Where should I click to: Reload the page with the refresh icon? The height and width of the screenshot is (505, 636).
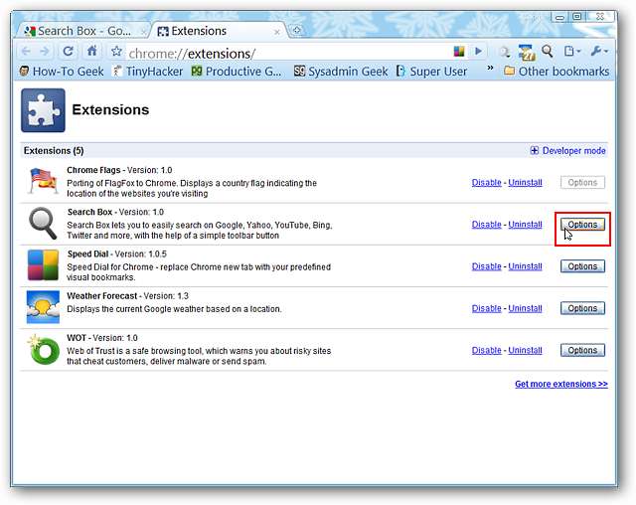tap(68, 51)
